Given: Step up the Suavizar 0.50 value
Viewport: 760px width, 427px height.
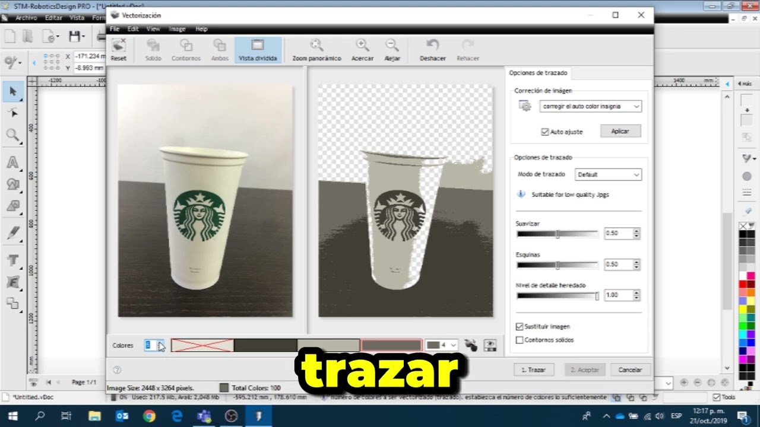Looking at the screenshot, I should (x=636, y=231).
